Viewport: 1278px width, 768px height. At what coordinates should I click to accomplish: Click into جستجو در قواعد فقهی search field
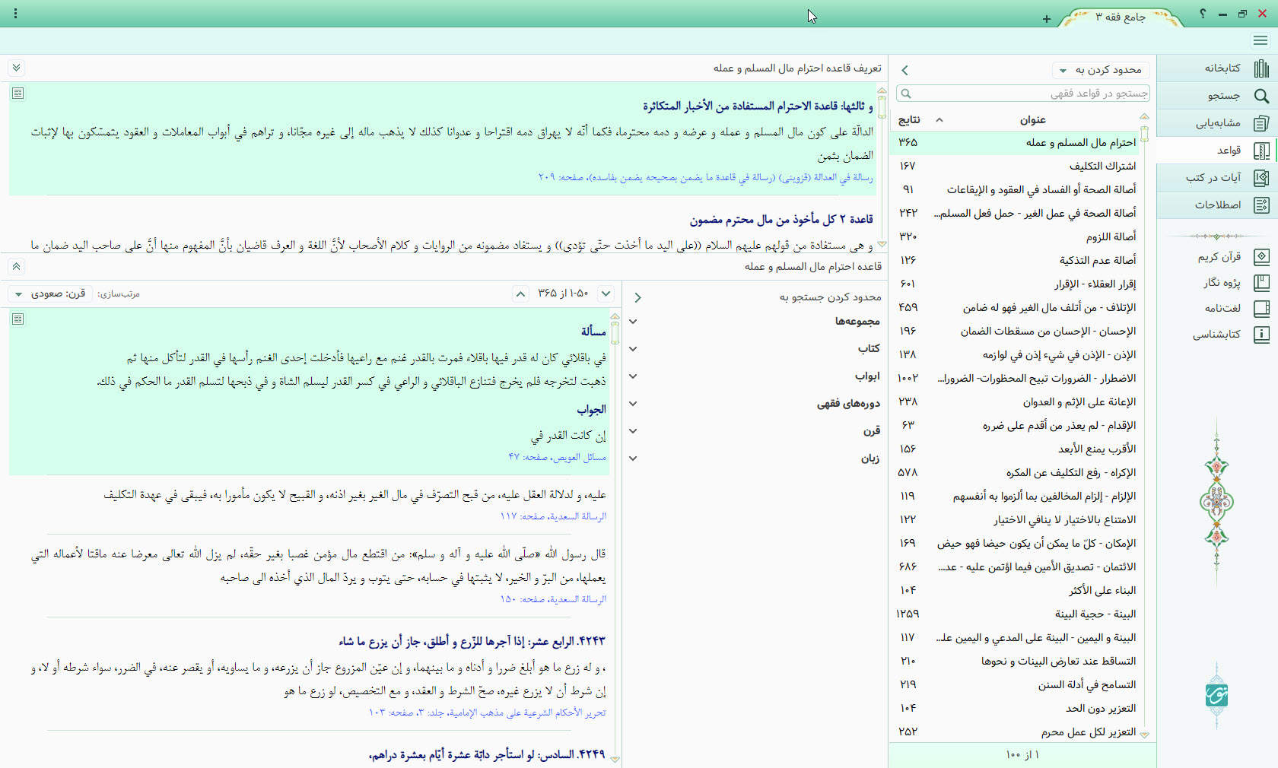click(x=1023, y=94)
